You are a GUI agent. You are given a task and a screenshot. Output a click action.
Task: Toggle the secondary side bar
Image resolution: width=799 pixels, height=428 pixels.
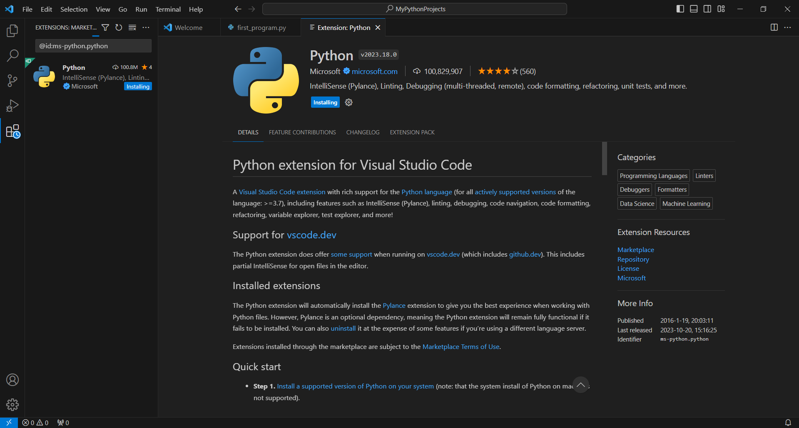(707, 9)
